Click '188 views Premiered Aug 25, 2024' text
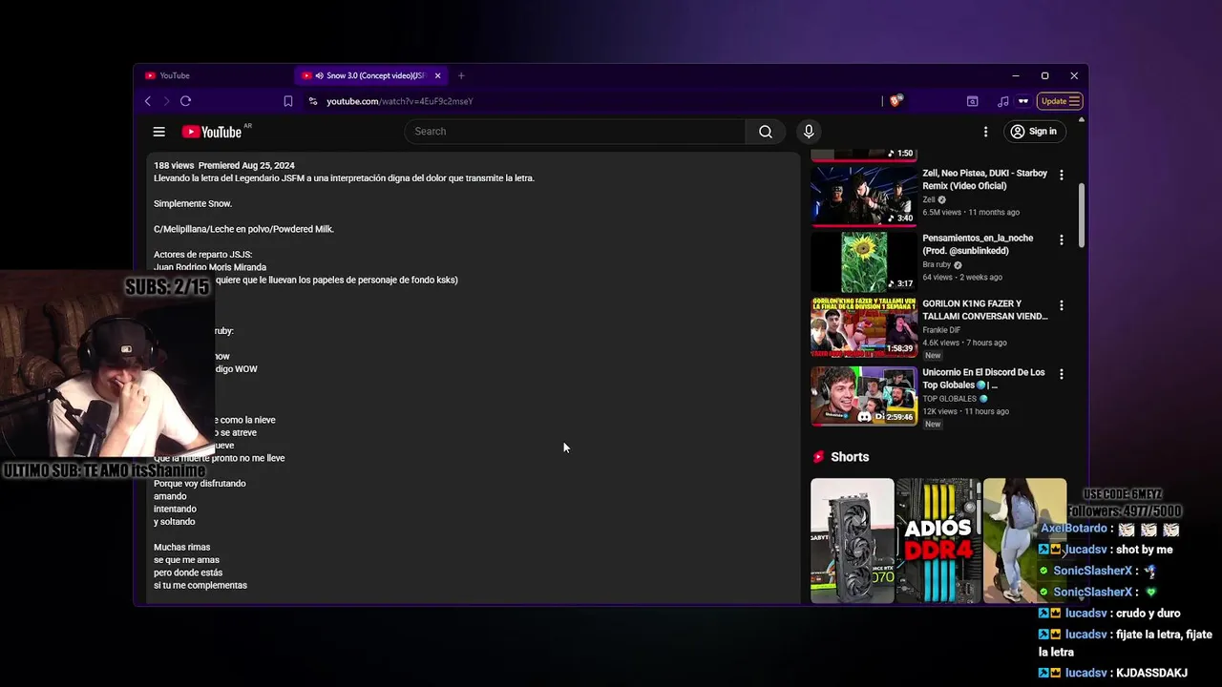The image size is (1222, 687). [x=224, y=165]
